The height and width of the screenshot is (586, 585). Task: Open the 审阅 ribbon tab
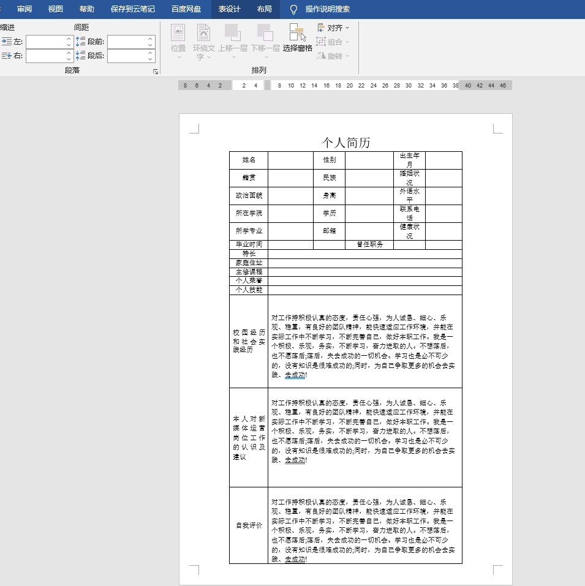pos(24,9)
